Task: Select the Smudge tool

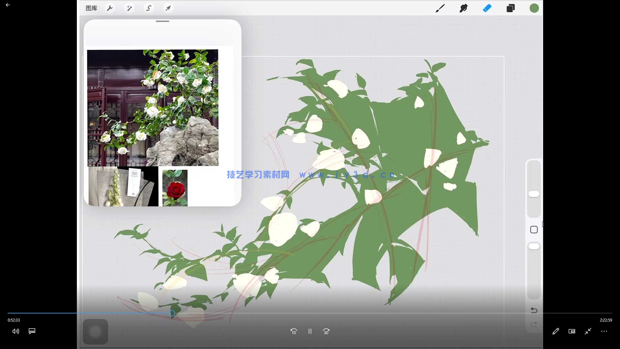Action: (x=463, y=8)
